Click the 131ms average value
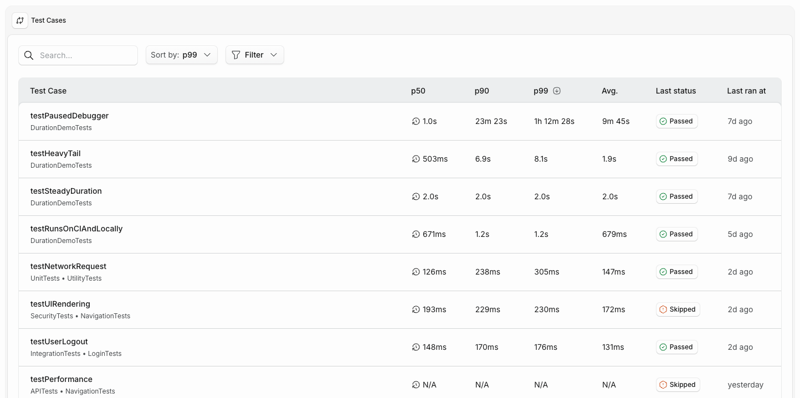 pos(613,347)
